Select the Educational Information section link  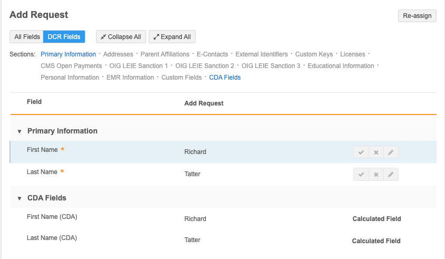(341, 66)
